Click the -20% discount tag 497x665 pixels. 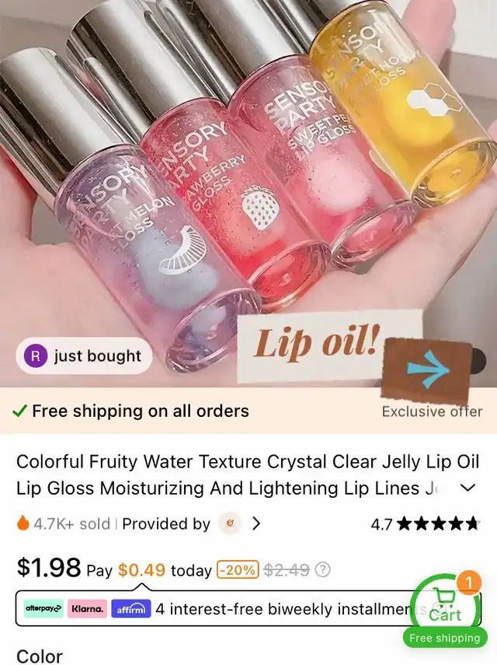pyautogui.click(x=238, y=569)
